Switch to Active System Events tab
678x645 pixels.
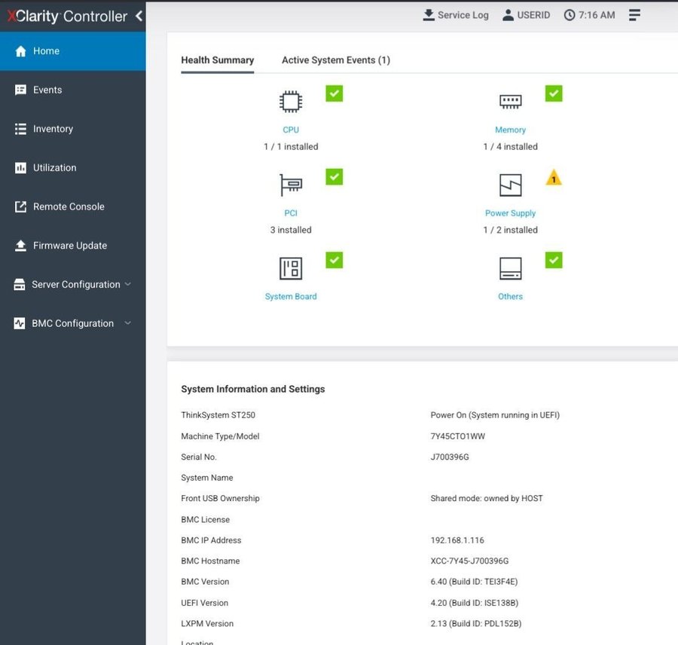335,60
